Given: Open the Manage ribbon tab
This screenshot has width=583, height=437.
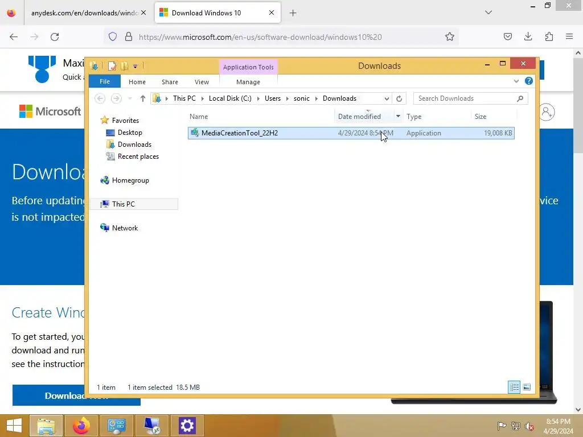Looking at the screenshot, I should (x=248, y=82).
